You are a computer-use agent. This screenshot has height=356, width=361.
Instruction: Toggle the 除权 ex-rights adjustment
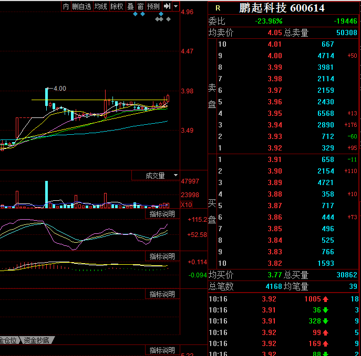[117, 6]
